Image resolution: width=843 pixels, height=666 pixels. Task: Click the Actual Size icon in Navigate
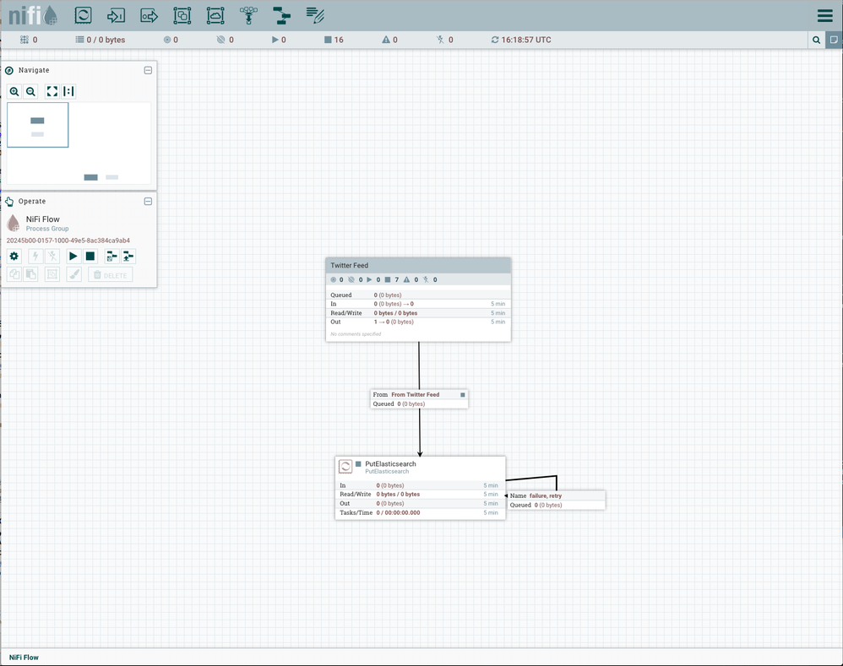(x=68, y=91)
